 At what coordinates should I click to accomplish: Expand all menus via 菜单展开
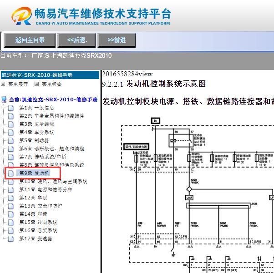click(18, 84)
